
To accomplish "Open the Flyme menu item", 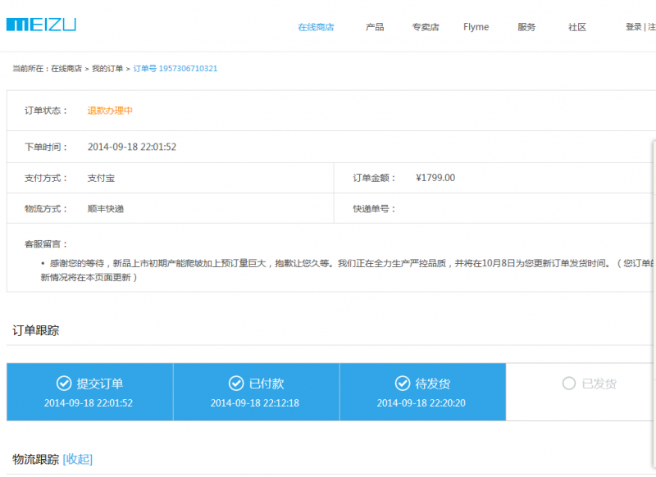I will coord(476,27).
